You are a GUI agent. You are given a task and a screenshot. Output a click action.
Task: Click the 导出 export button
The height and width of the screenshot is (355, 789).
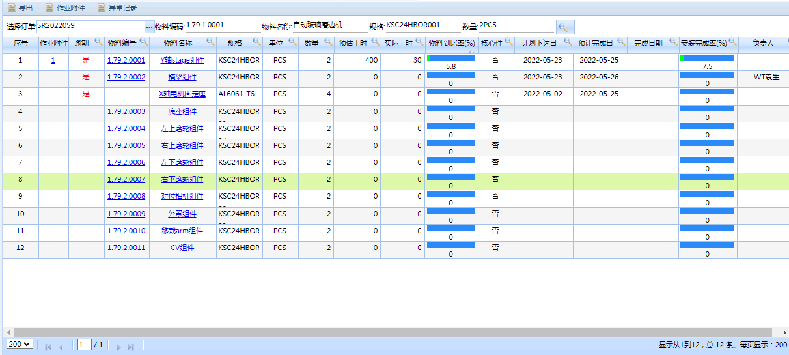coord(20,8)
